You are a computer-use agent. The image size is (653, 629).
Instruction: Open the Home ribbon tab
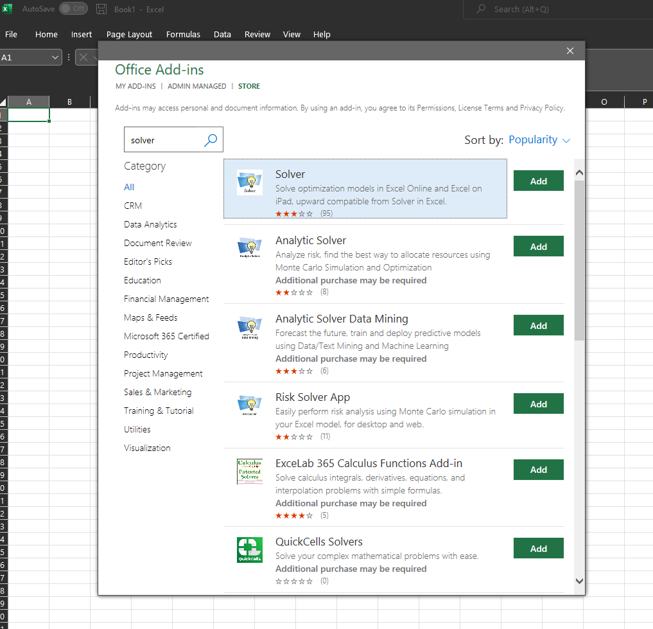(46, 34)
